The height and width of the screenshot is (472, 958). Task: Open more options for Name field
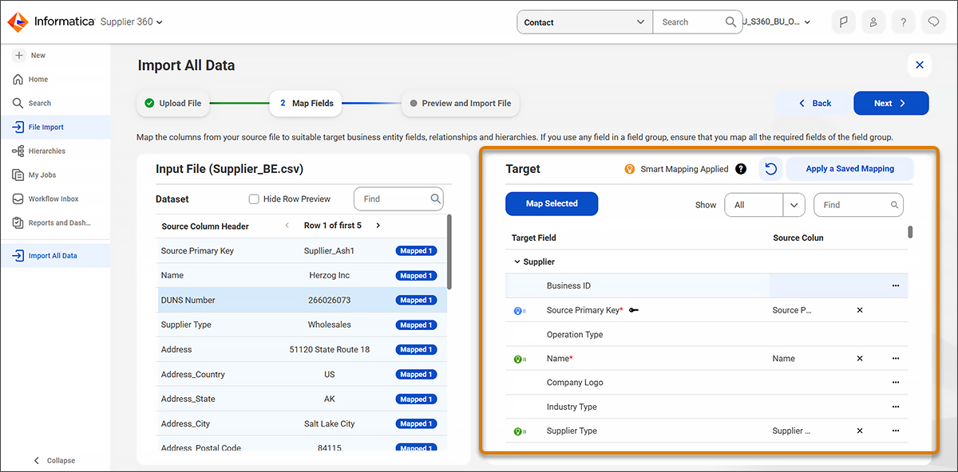pyautogui.click(x=896, y=359)
